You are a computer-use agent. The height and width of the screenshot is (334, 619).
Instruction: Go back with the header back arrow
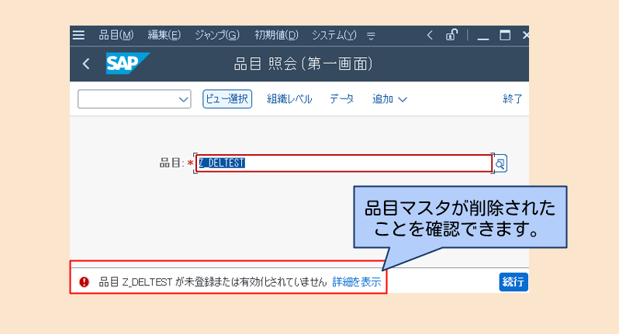(x=86, y=64)
